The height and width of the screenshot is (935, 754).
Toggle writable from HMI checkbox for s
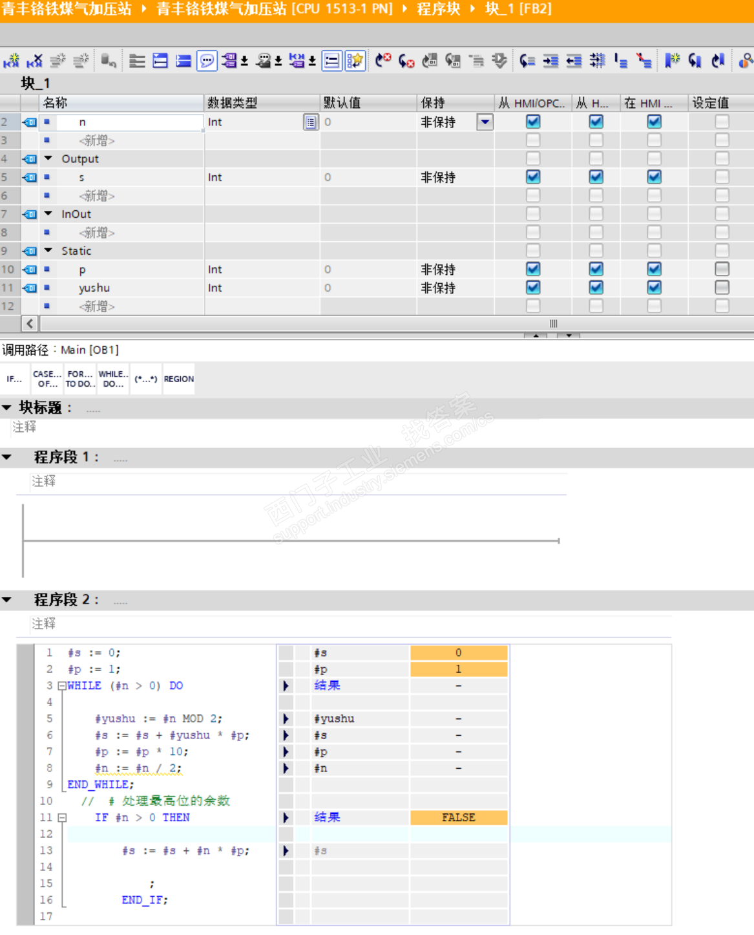click(x=596, y=177)
